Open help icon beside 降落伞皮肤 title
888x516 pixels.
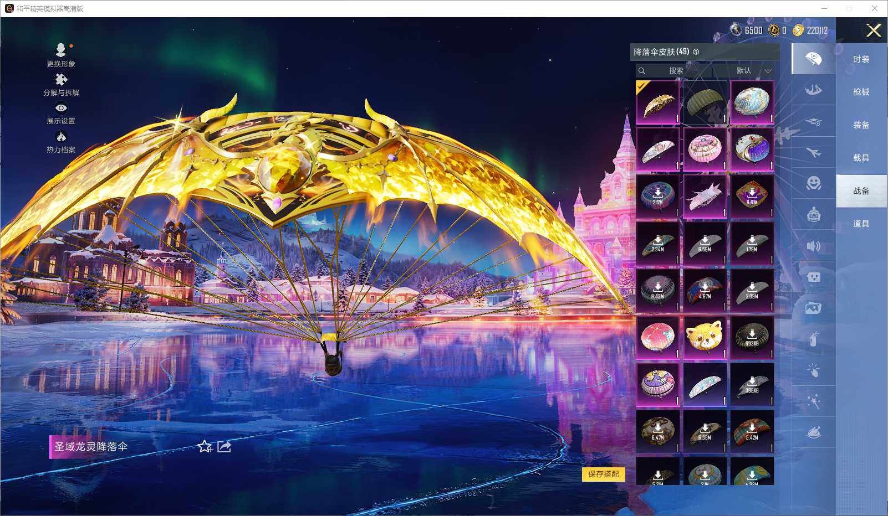tap(696, 52)
